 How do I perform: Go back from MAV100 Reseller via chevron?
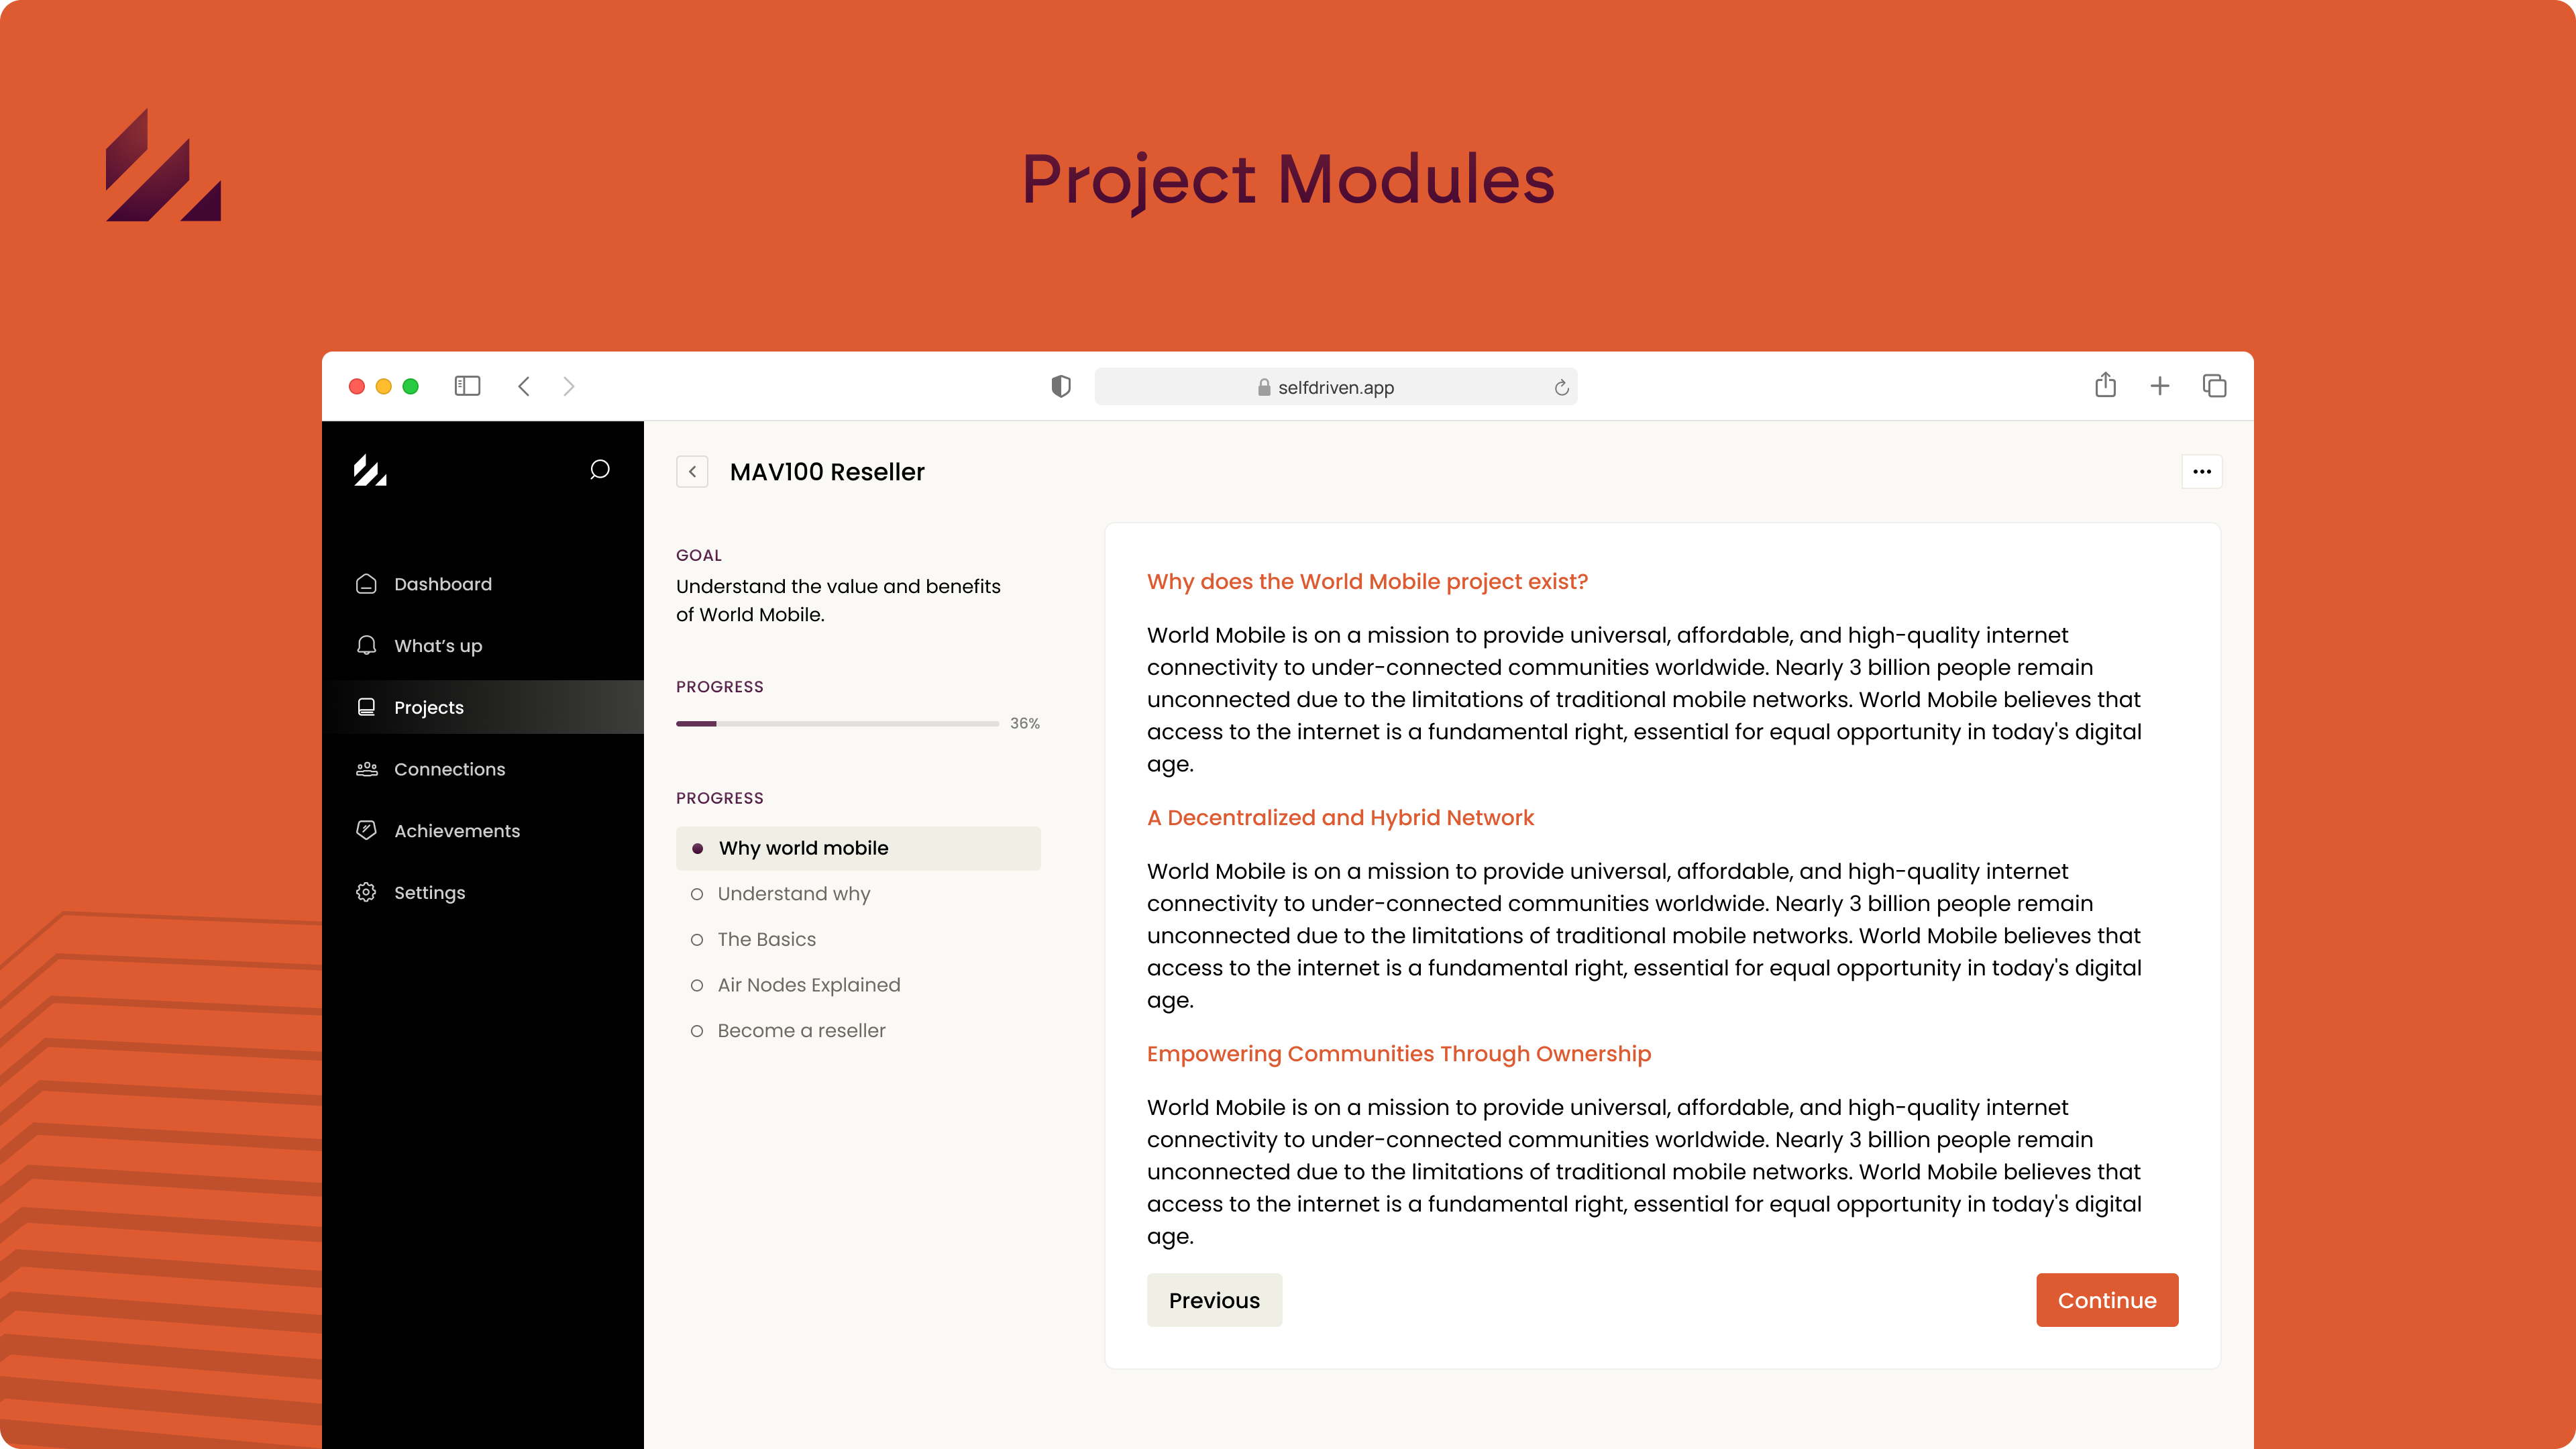692,472
